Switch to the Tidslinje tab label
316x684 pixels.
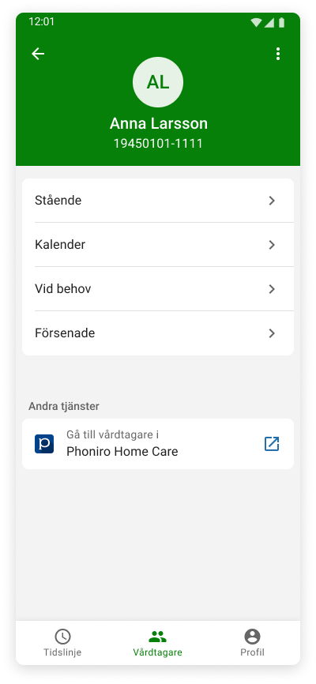62,652
